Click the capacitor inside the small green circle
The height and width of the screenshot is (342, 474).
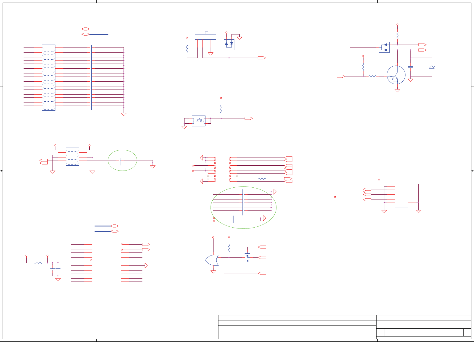(x=120, y=162)
